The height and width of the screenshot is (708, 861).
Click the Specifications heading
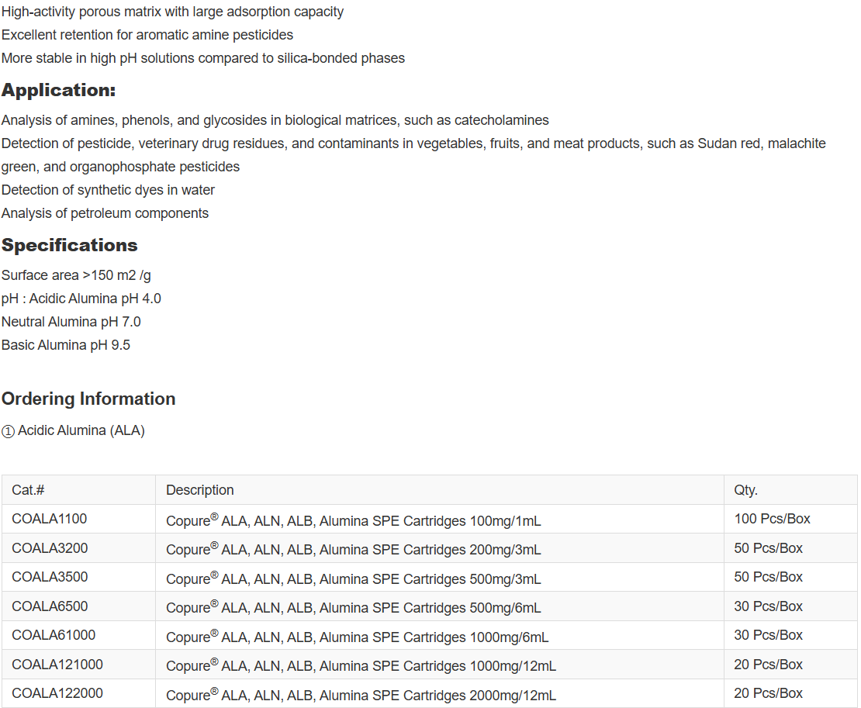point(69,245)
